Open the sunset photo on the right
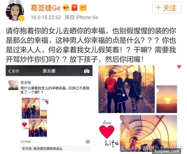The width and height of the screenshot is (187, 154). (167, 99)
